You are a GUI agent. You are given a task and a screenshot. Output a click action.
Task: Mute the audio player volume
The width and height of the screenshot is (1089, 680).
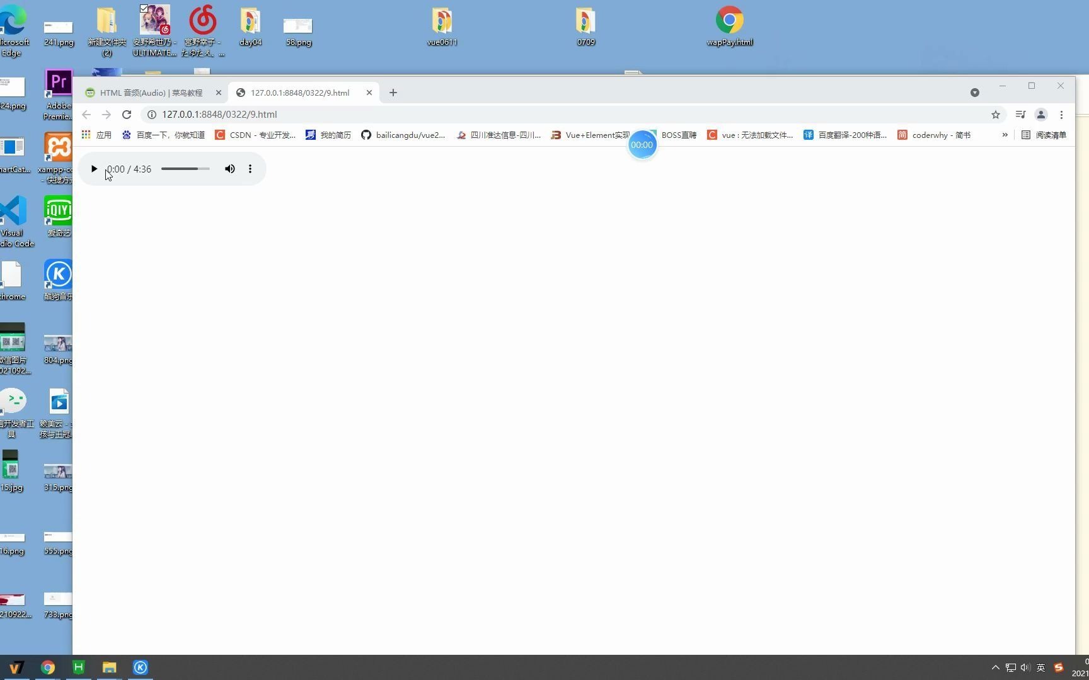click(x=230, y=169)
